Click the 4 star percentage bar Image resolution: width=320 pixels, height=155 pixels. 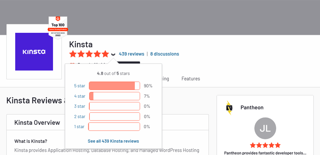115,96
